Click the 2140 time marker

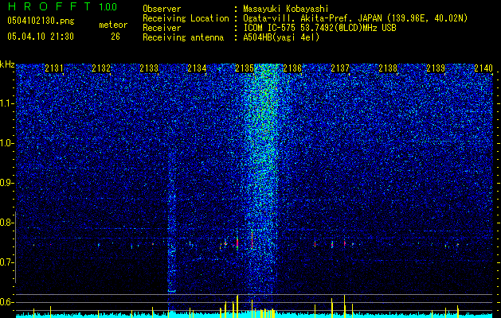point(483,68)
